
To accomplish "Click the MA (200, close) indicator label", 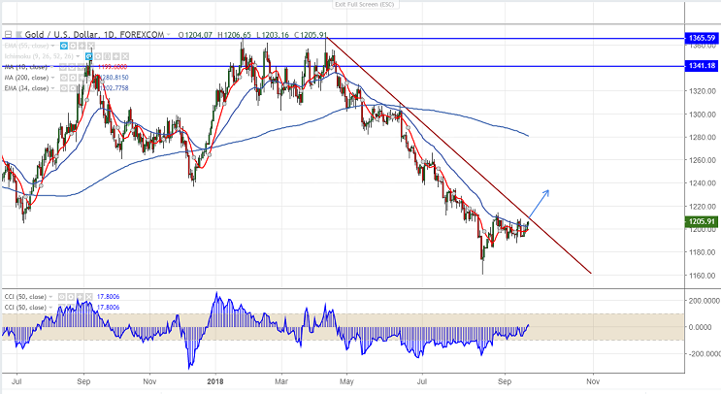I will coord(26,78).
